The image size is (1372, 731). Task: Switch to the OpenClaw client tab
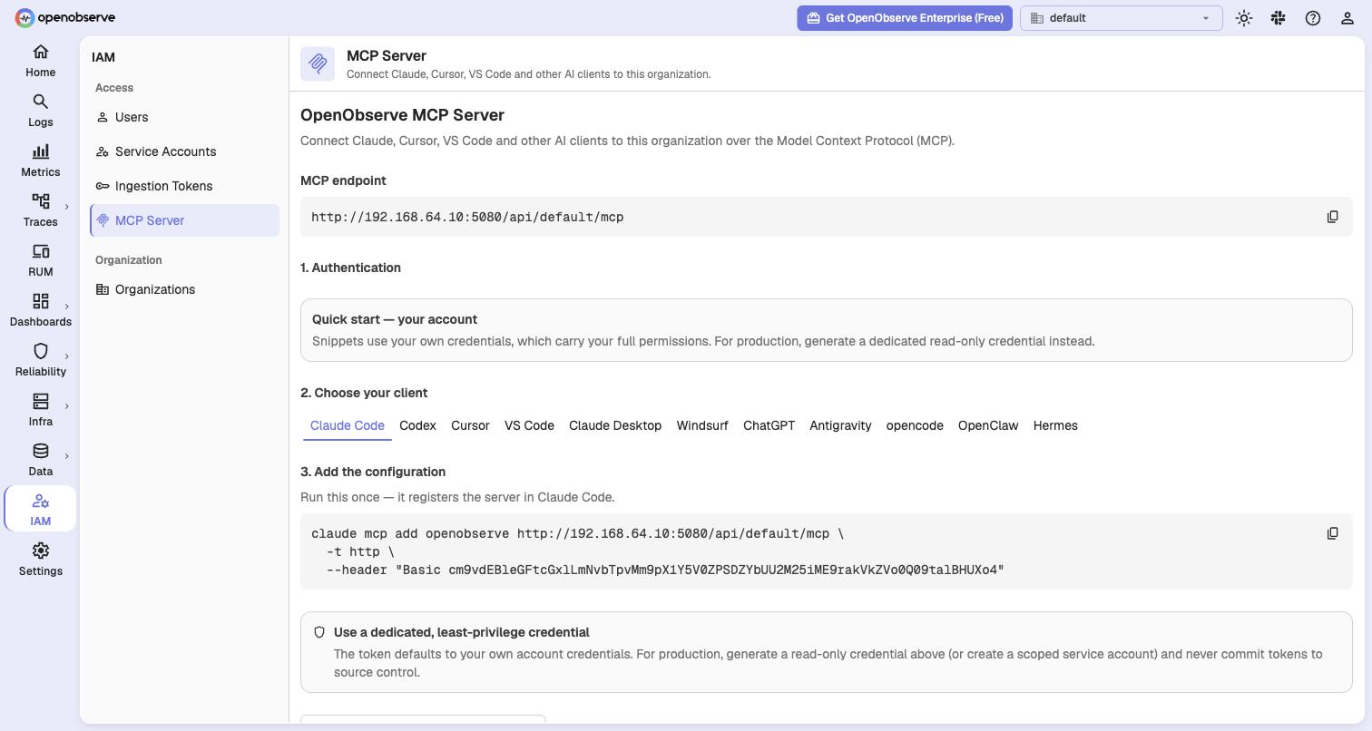click(988, 425)
